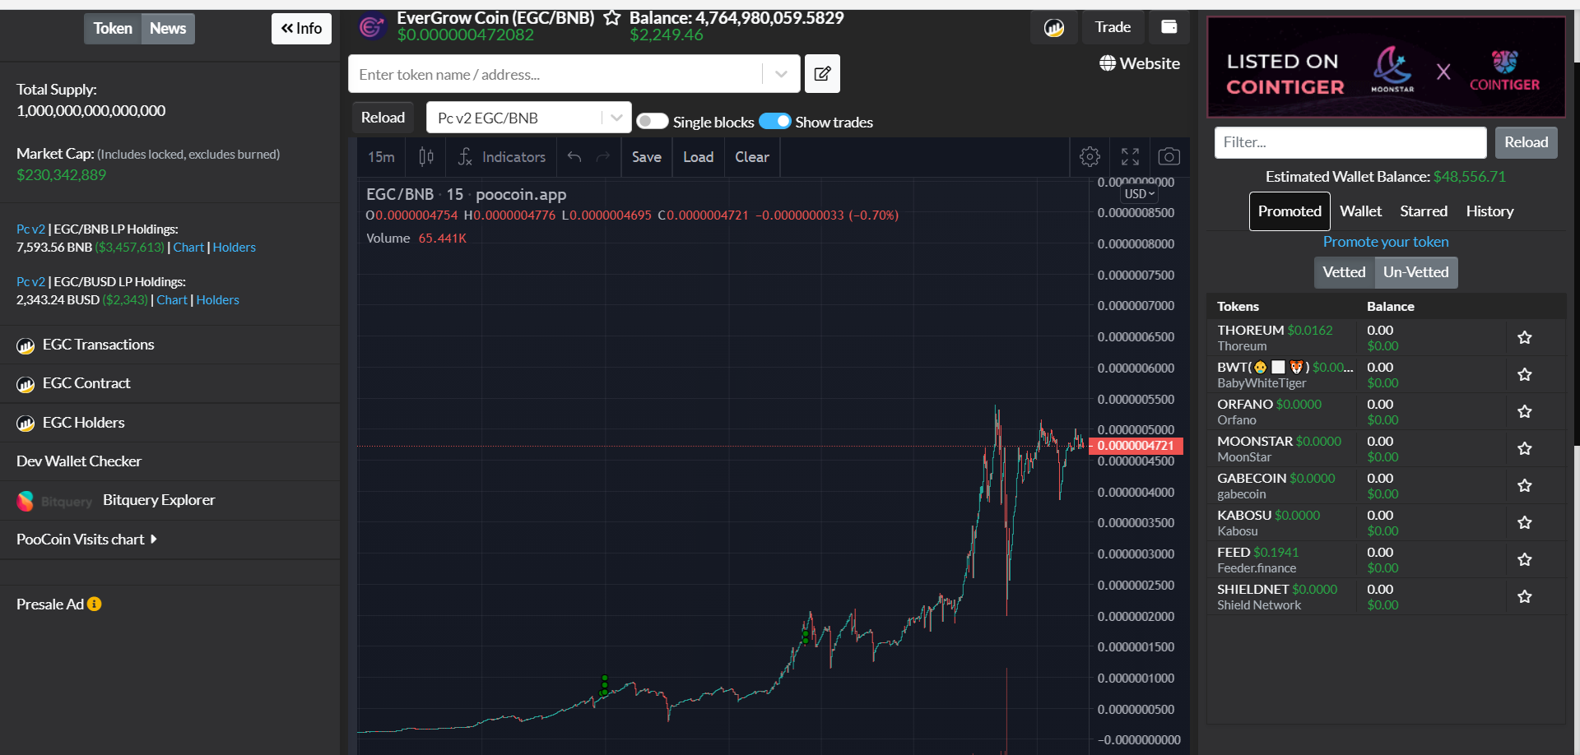
Task: Switch to the News tab
Action: point(168,29)
